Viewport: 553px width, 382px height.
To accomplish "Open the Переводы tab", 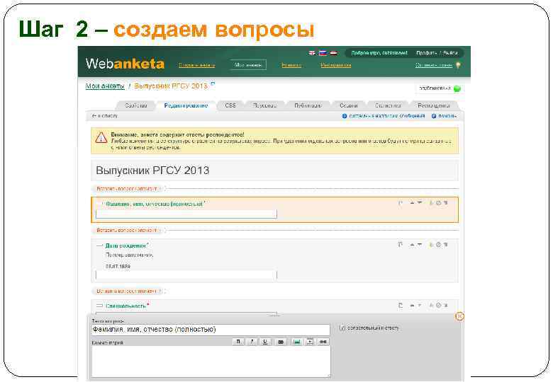I will (265, 105).
